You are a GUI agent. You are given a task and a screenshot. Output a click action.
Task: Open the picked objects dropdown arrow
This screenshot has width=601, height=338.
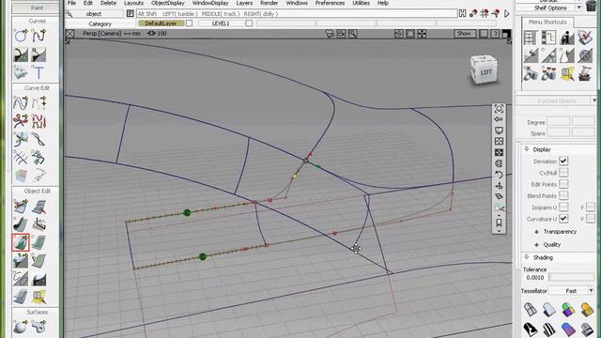pyautogui.click(x=594, y=100)
